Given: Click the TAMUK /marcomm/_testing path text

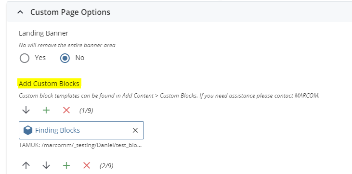Looking at the screenshot, I should tap(80, 145).
